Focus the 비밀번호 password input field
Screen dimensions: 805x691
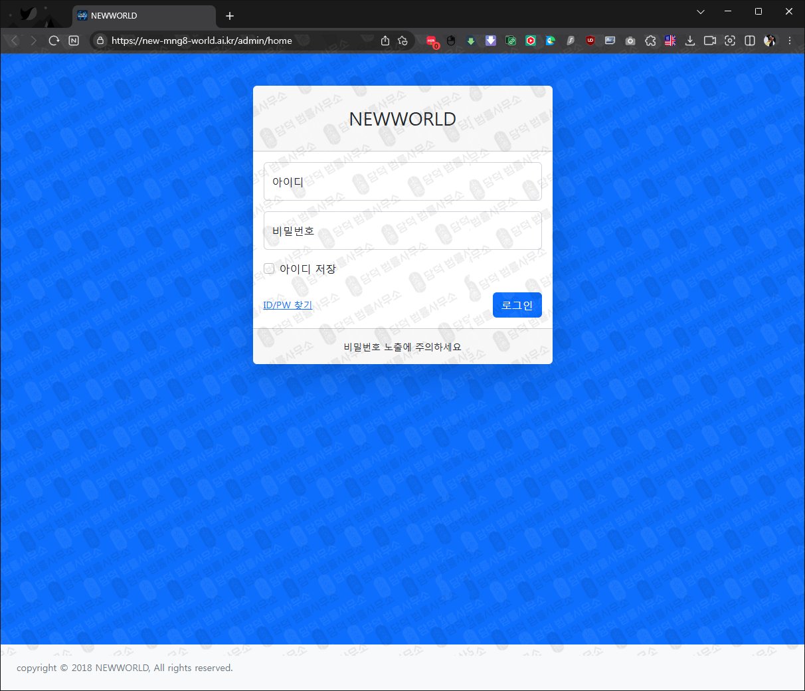click(x=402, y=231)
